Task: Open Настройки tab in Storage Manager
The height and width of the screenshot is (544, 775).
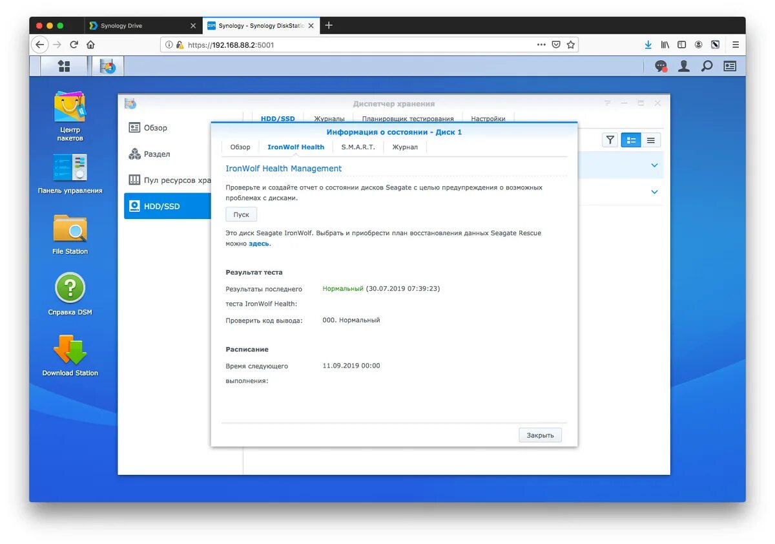Action: pyautogui.click(x=488, y=119)
